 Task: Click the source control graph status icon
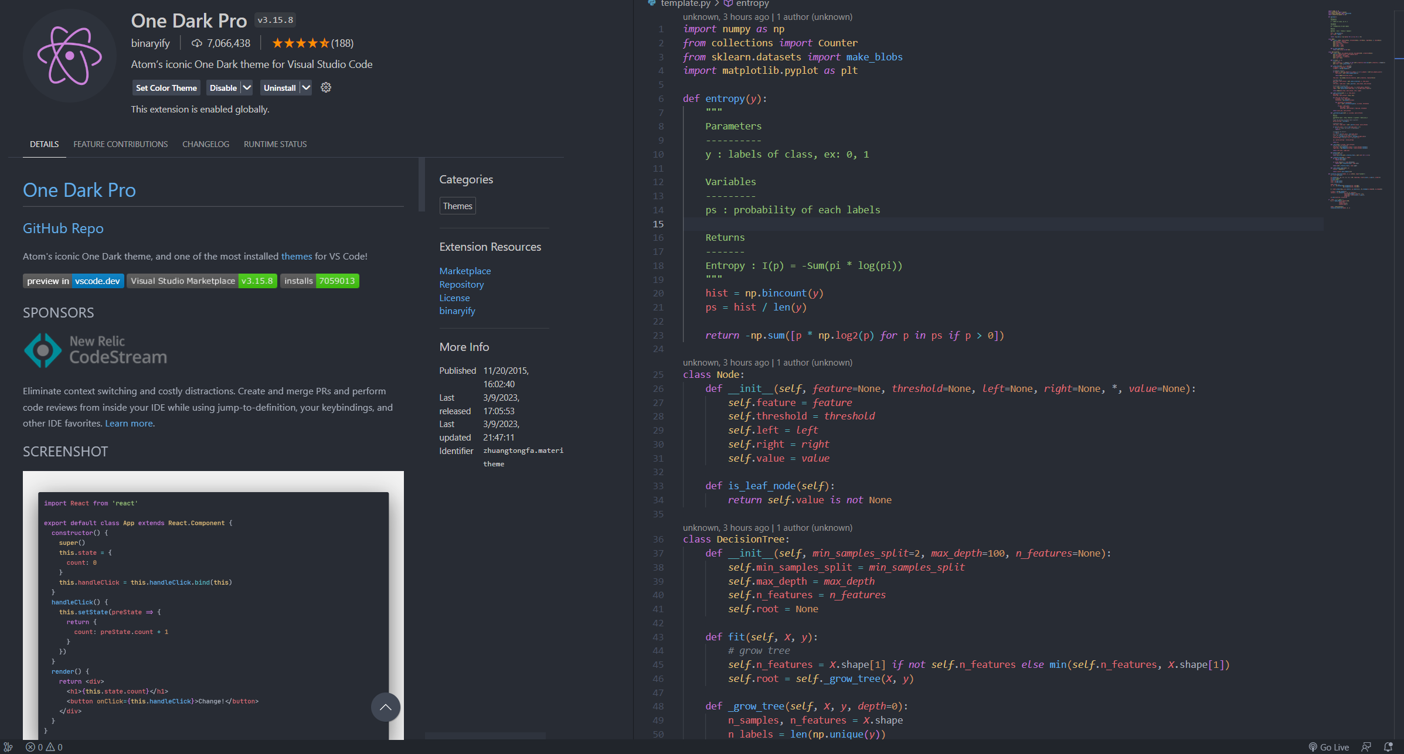[8, 747]
